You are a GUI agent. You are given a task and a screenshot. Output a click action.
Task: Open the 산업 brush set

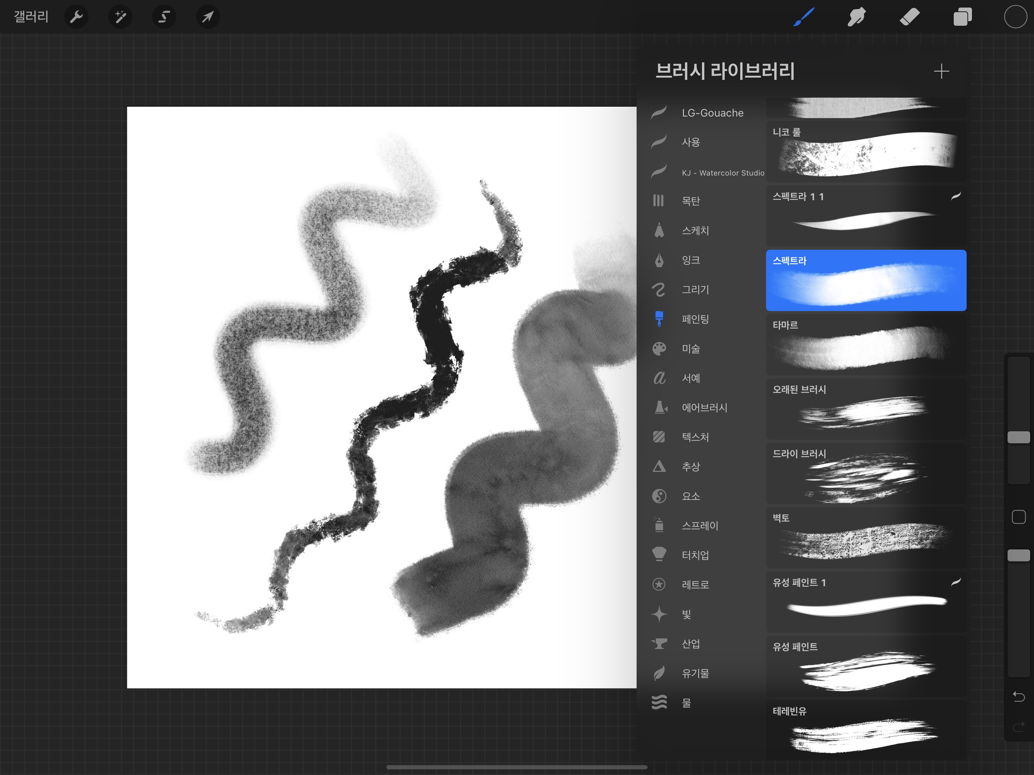tap(701, 644)
